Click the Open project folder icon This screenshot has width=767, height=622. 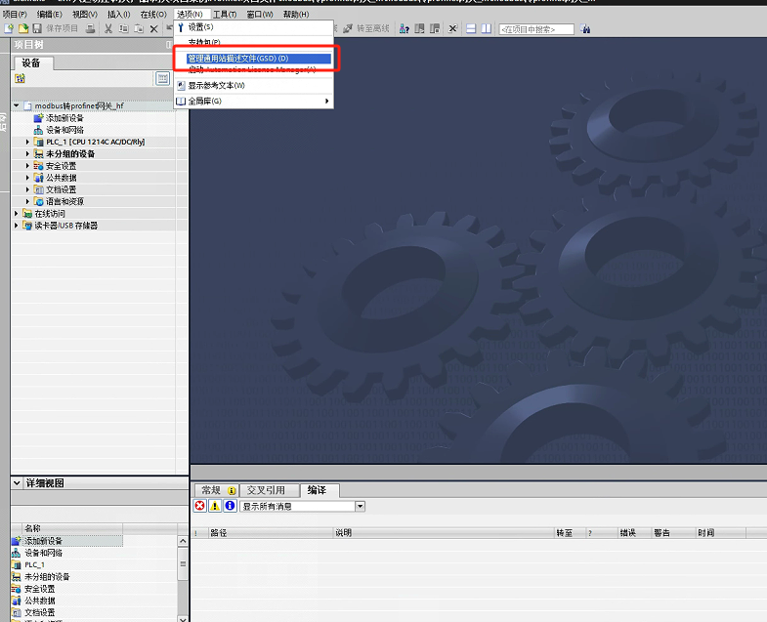pyautogui.click(x=22, y=29)
